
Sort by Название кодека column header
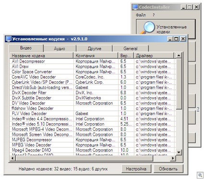pos(42,56)
